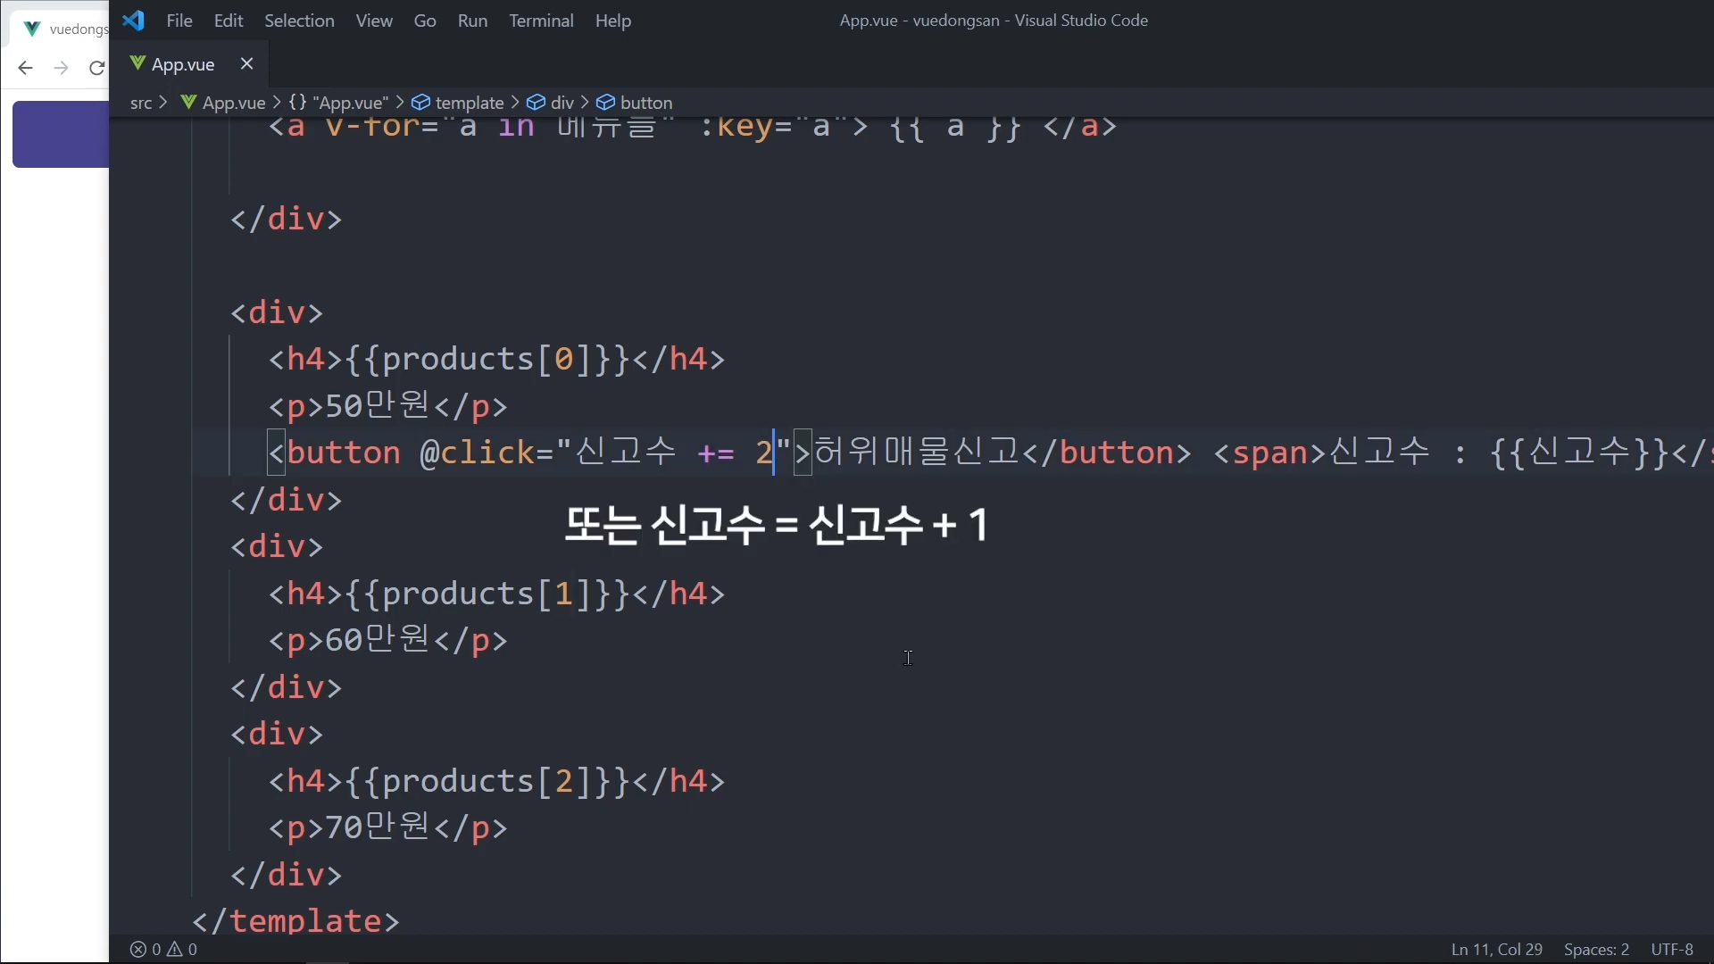1714x964 pixels.
Task: Reload the browser page
Action: click(x=96, y=68)
